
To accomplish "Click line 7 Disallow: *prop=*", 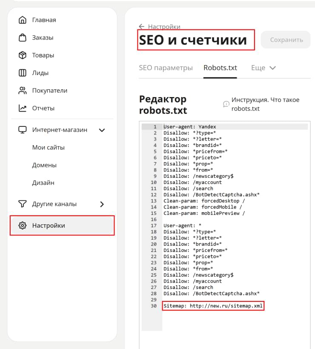I will click(188, 163).
